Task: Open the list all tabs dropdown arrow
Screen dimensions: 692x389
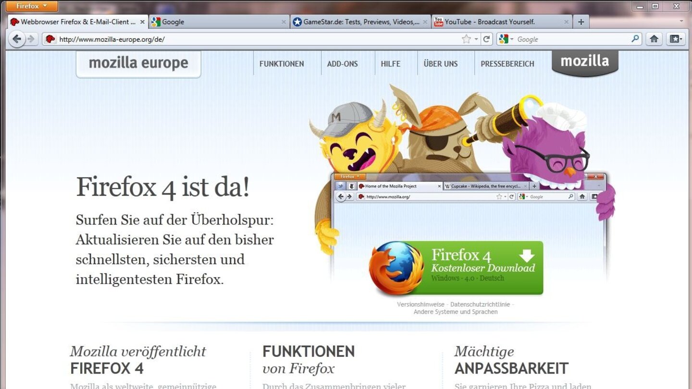Action: point(681,22)
